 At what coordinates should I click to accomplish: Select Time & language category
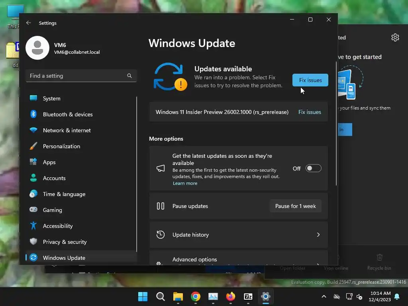[81, 194]
